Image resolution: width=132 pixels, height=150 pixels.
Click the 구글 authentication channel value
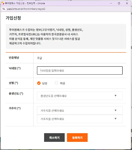(x=39, y=58)
